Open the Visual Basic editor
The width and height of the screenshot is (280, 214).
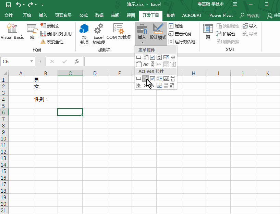pyautogui.click(x=12, y=32)
